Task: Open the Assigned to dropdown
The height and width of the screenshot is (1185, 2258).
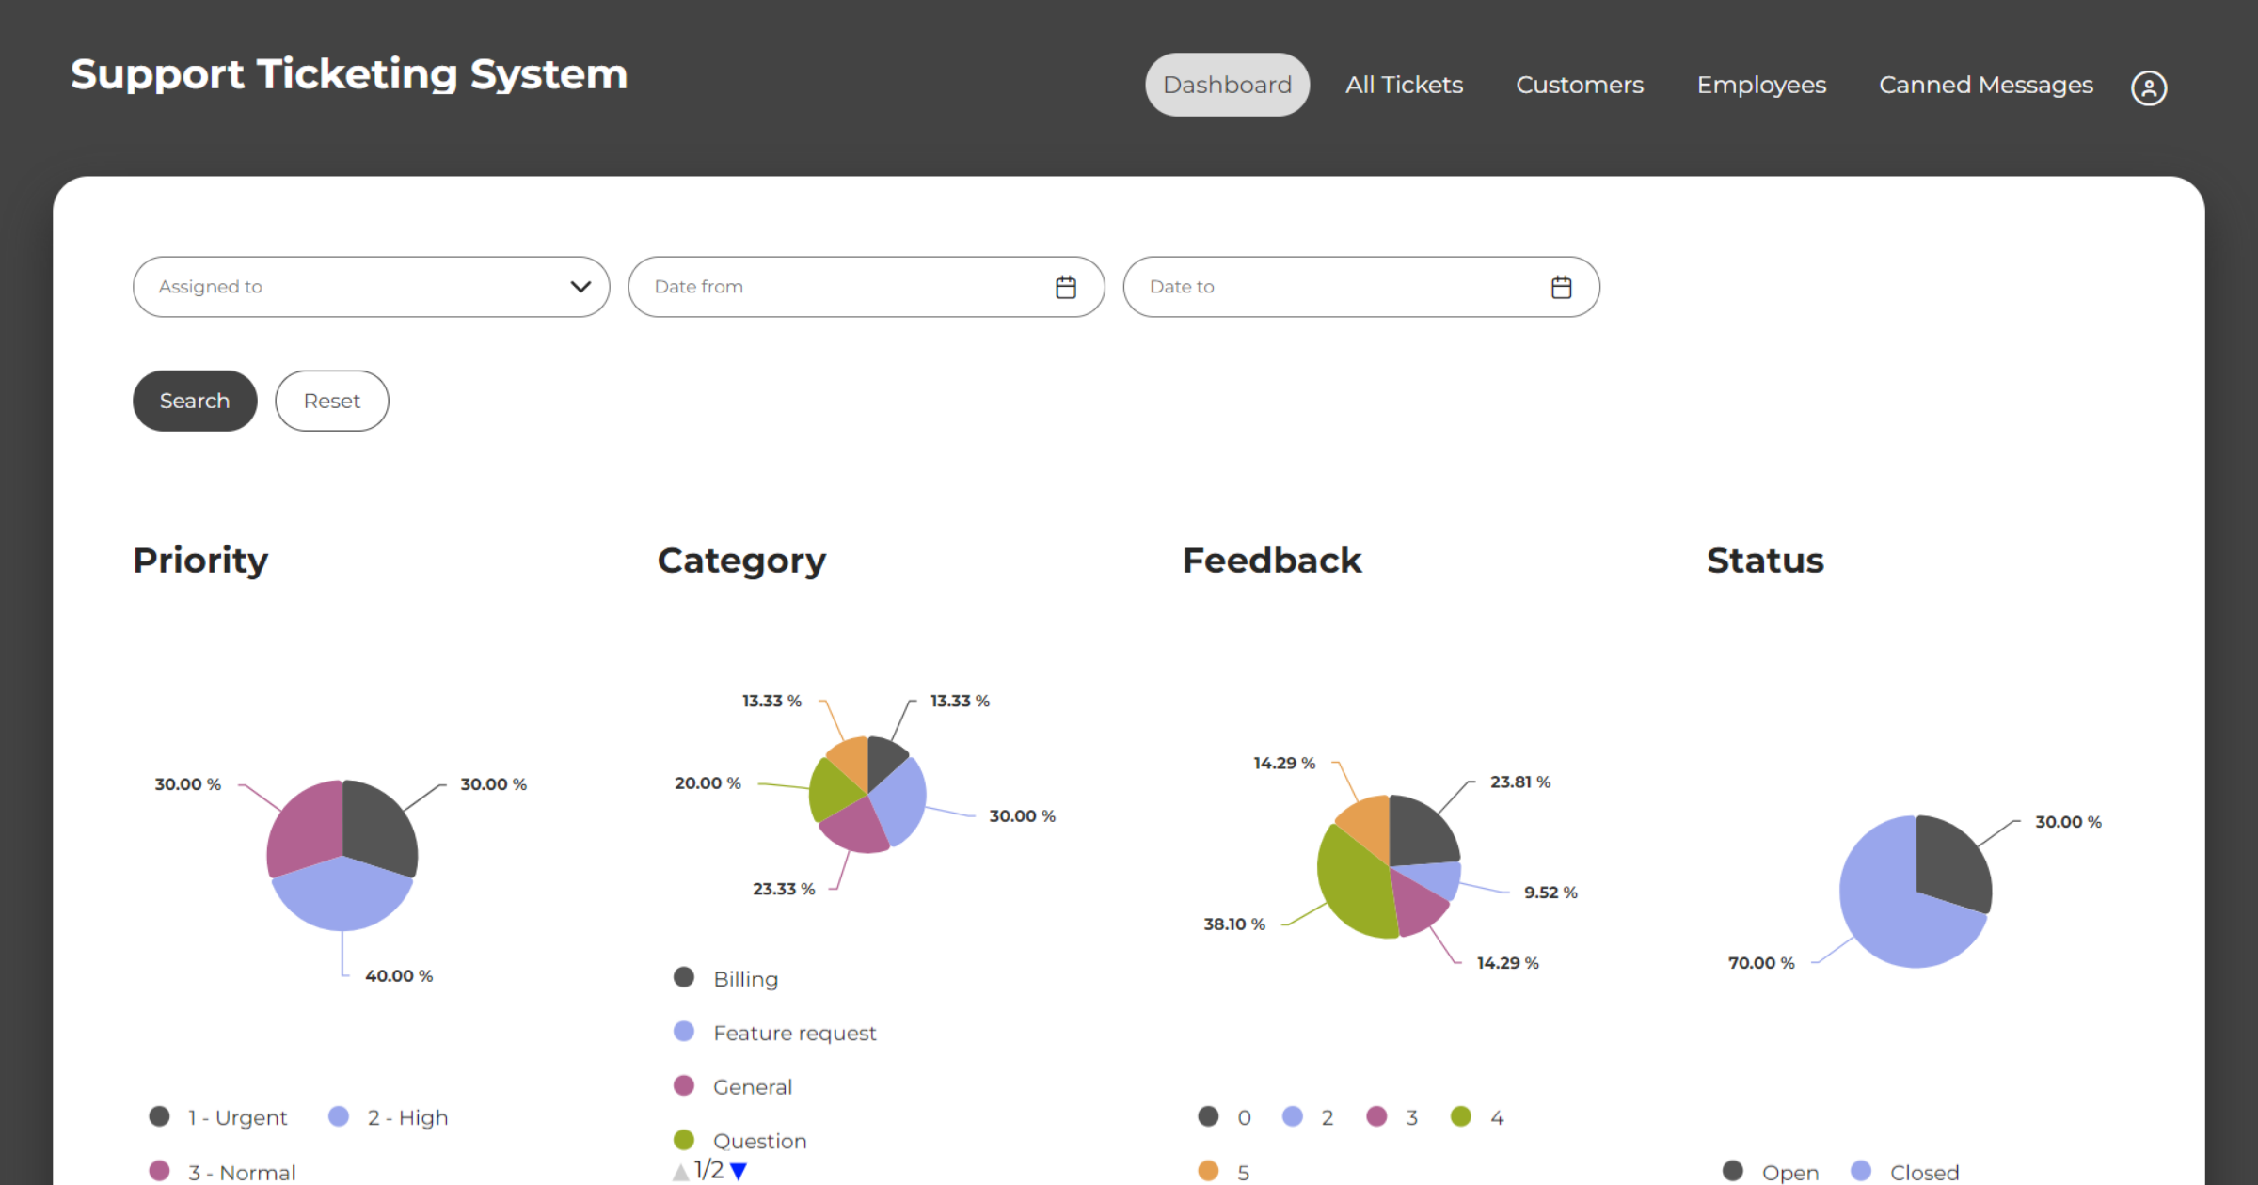Action: tap(371, 287)
